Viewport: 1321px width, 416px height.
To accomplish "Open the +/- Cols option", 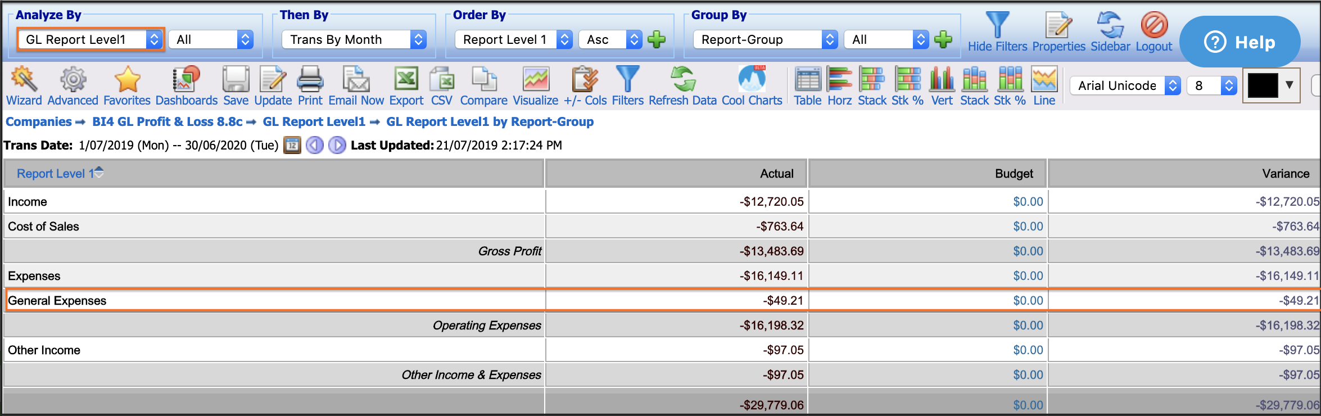I will (585, 85).
